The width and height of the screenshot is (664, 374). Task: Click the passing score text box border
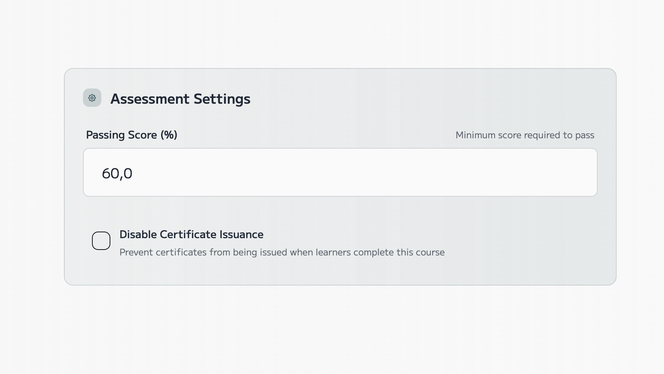pyautogui.click(x=340, y=150)
